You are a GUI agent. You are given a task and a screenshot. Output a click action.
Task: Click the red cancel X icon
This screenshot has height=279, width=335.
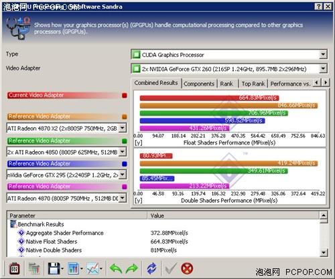(187, 268)
